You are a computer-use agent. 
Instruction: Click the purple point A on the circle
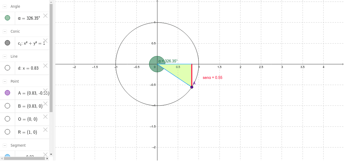click(192, 87)
